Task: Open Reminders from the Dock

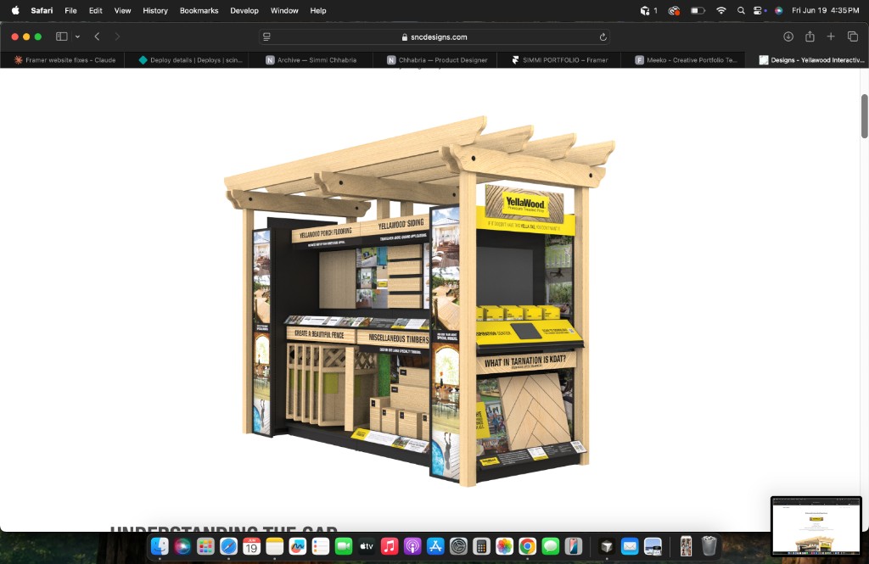Action: click(x=320, y=547)
